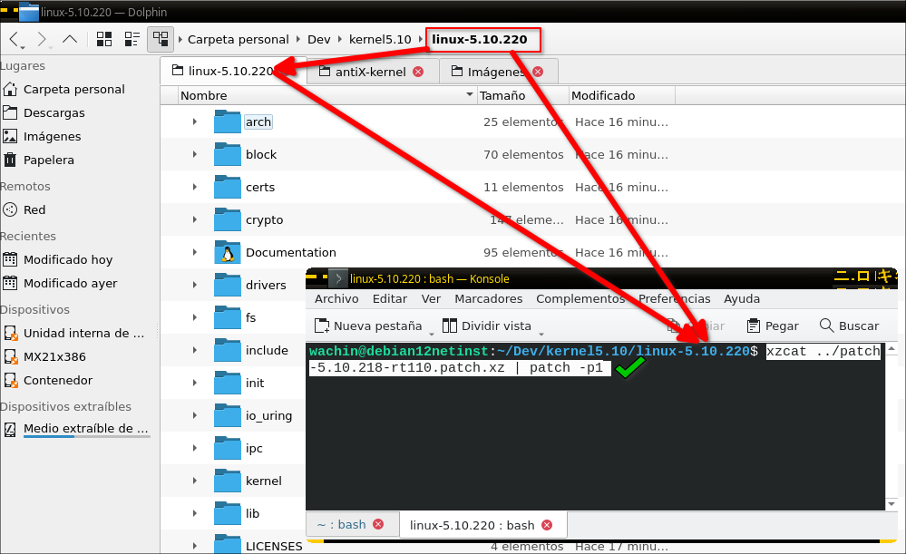Open Nueva pestaña dropdown arrow

pos(431,334)
